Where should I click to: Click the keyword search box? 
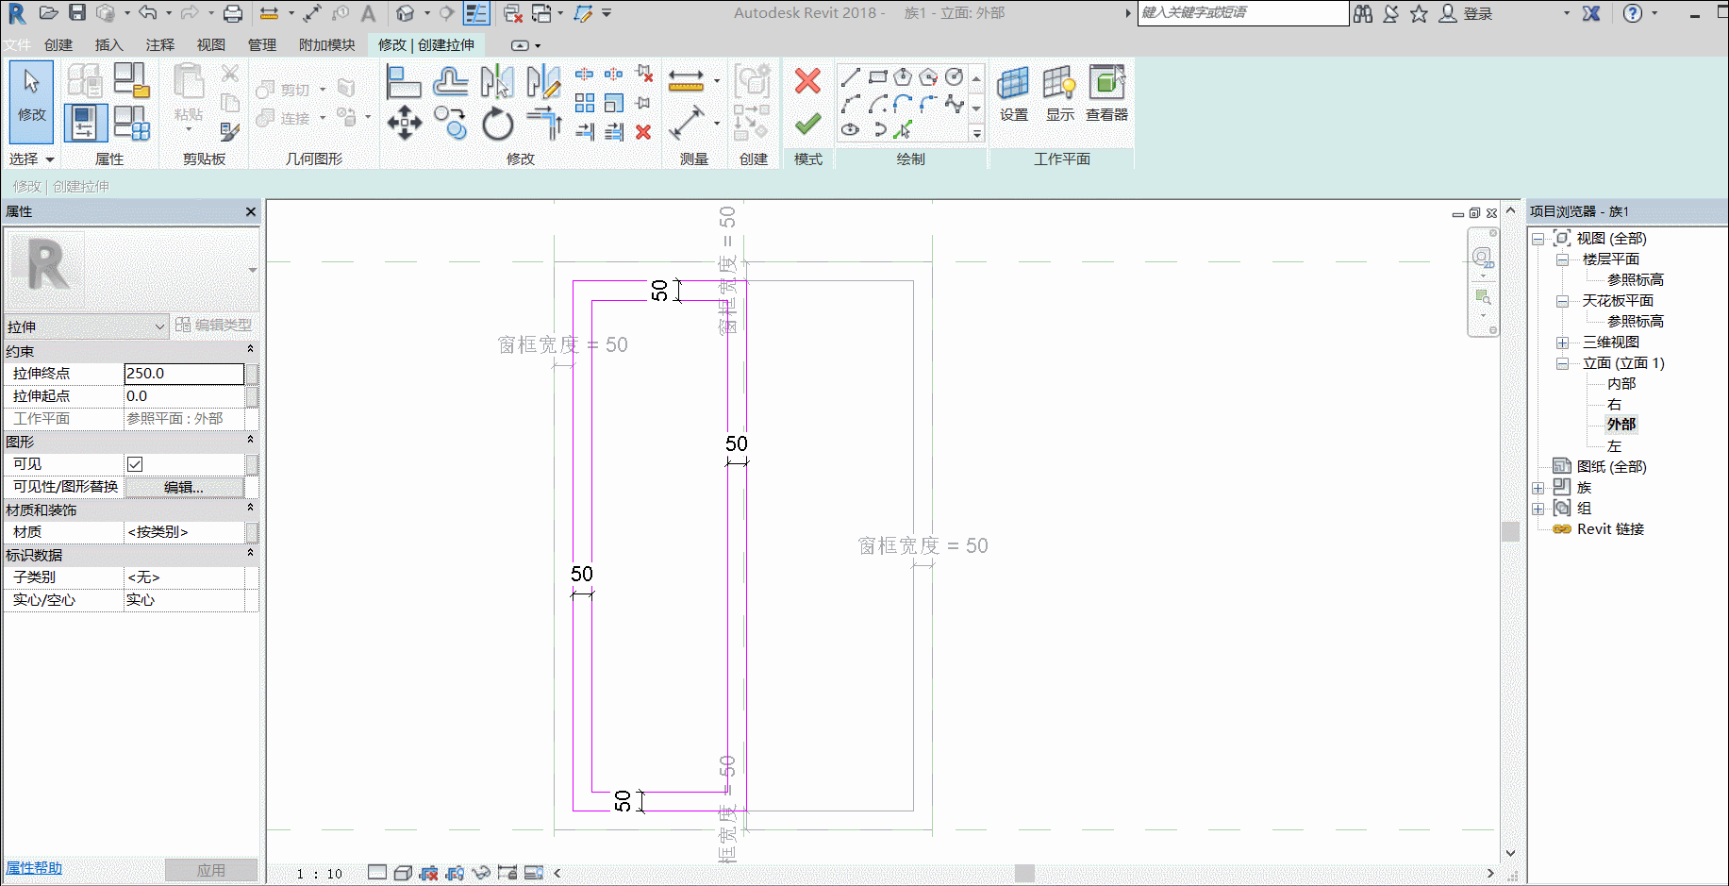(1243, 13)
